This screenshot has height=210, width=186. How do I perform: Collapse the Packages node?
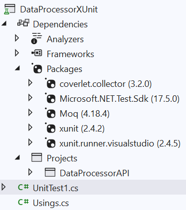[17, 68]
